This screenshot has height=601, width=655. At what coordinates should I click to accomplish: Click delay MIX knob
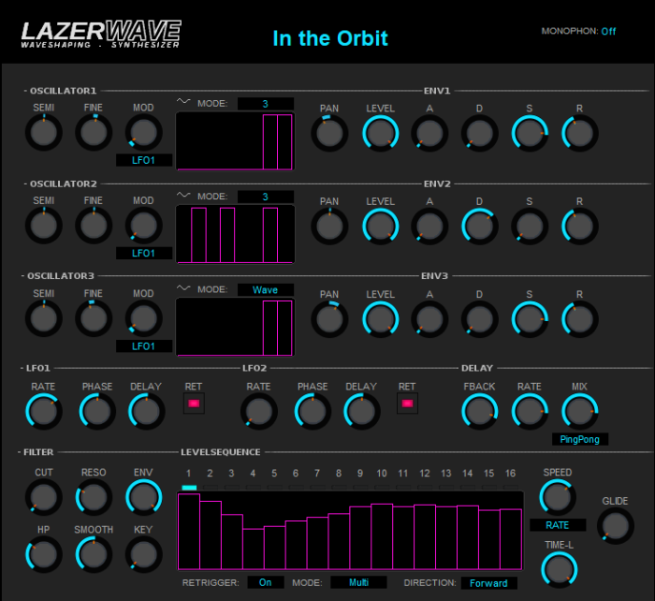coord(580,411)
